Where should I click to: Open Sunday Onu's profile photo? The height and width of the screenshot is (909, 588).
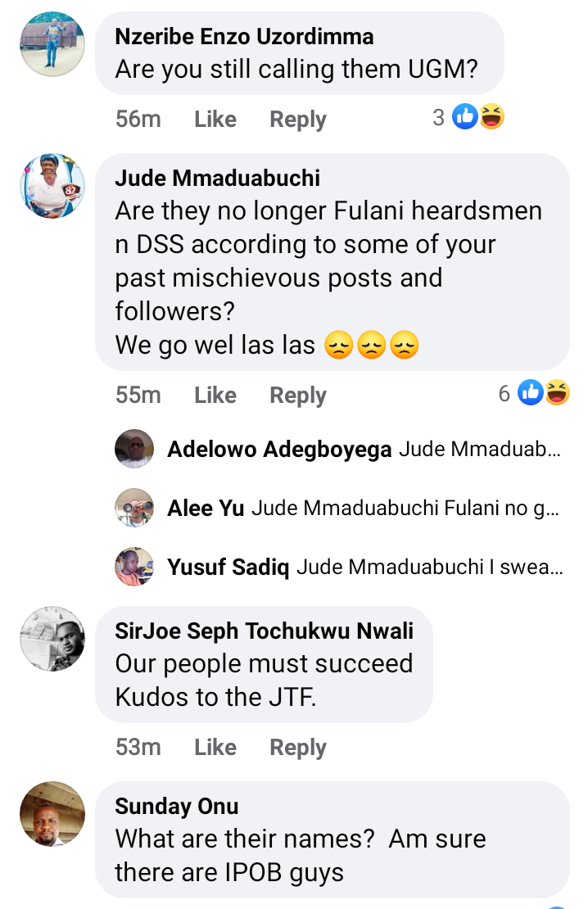tap(52, 814)
